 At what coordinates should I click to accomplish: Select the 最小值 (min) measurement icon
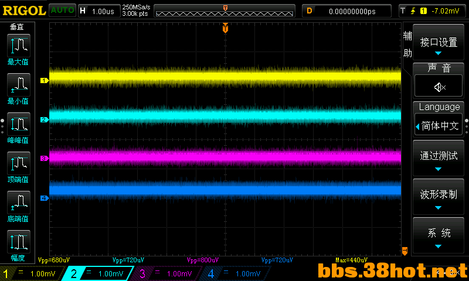click(19, 84)
